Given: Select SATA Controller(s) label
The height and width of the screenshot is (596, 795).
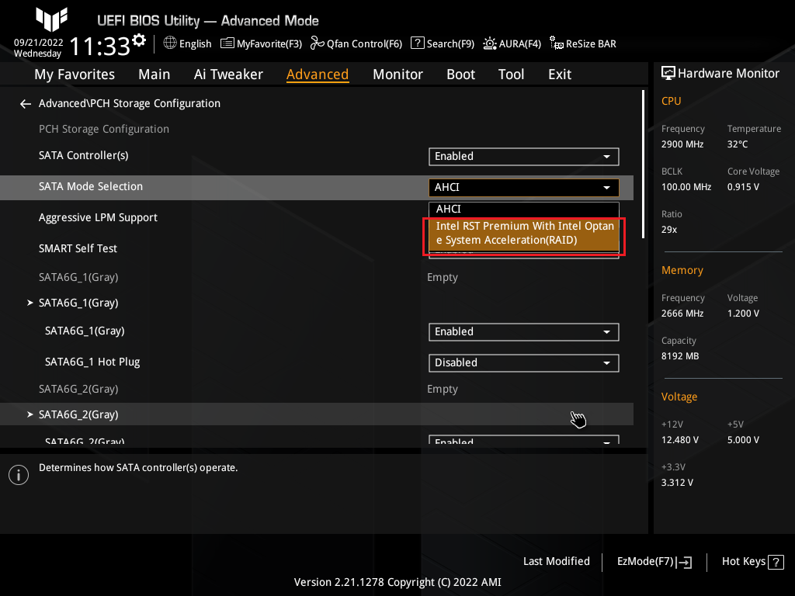Looking at the screenshot, I should (x=84, y=155).
